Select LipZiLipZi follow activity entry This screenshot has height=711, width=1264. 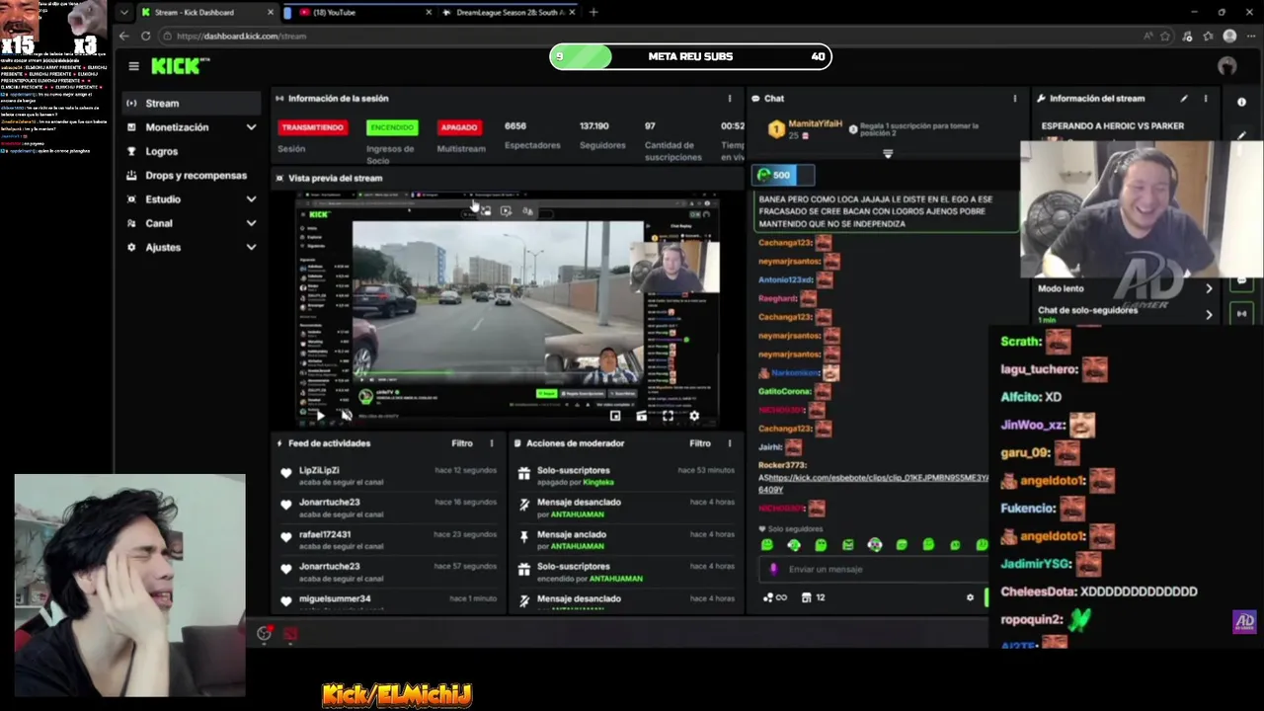coord(389,476)
